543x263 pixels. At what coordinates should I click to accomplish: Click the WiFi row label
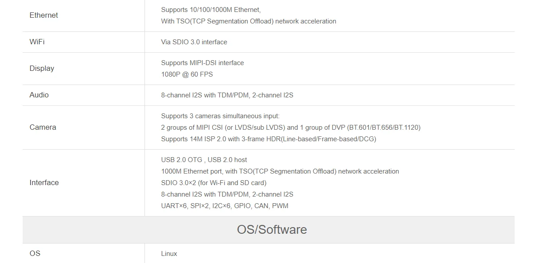[x=37, y=42]
